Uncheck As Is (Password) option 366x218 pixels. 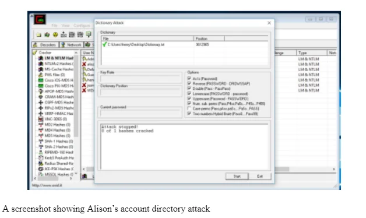189,79
